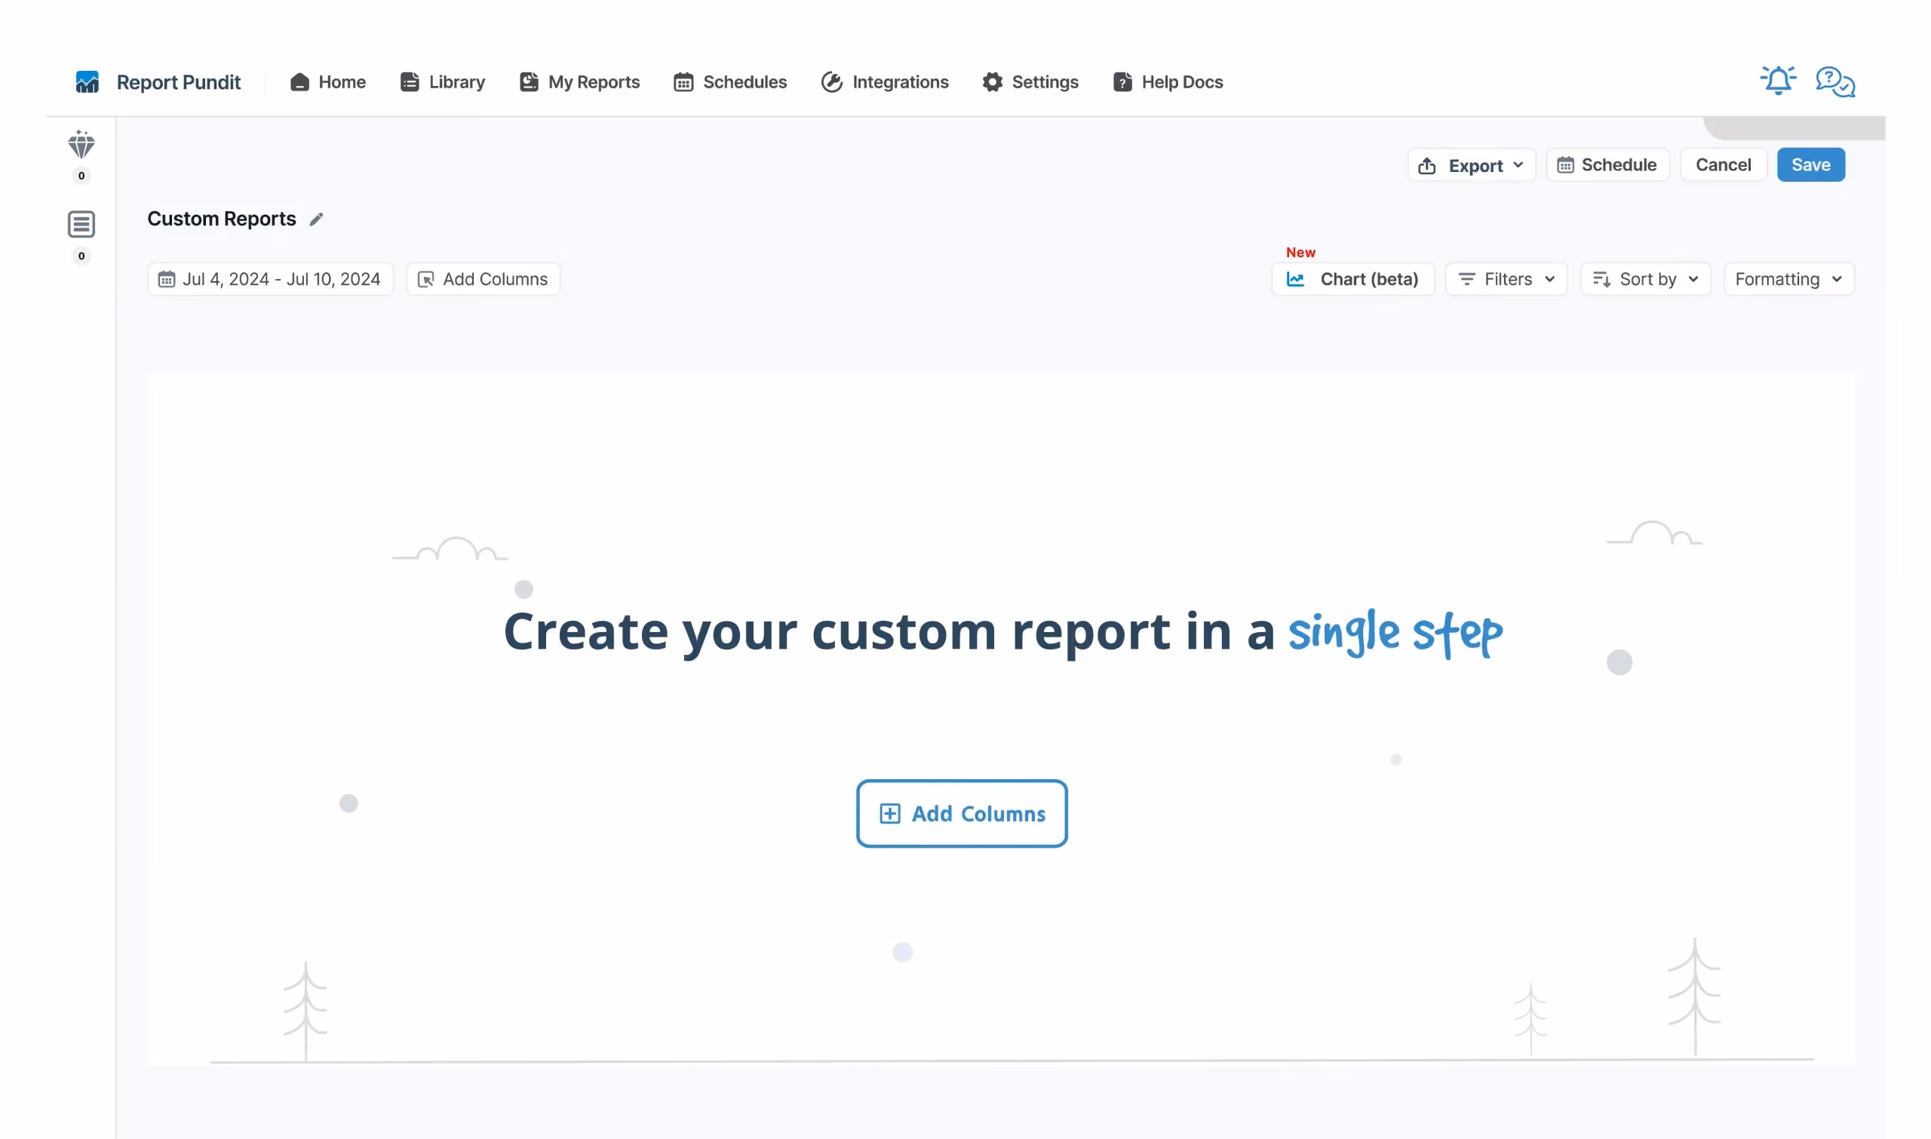Click the list document icon in sidebar

[x=81, y=224]
